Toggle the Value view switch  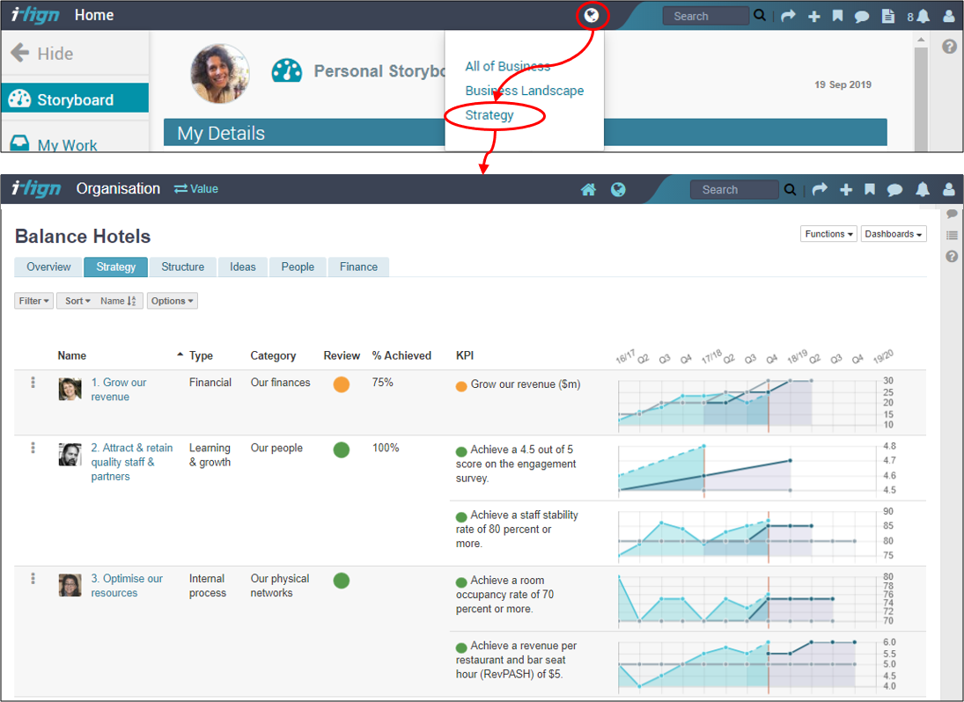(196, 188)
